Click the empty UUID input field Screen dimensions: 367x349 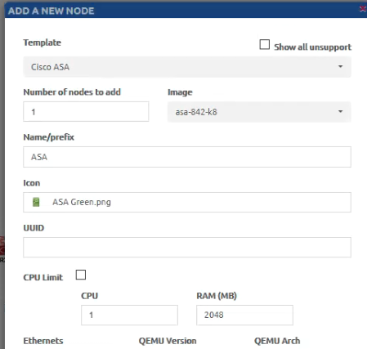tap(187, 248)
